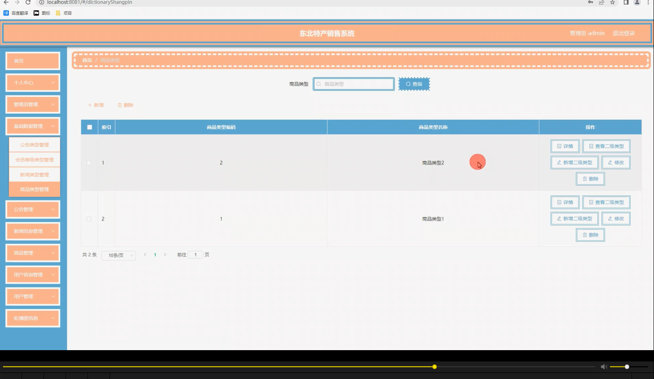Open 详情 for 商品类型1 row
This screenshot has height=379, width=654.
coord(565,202)
